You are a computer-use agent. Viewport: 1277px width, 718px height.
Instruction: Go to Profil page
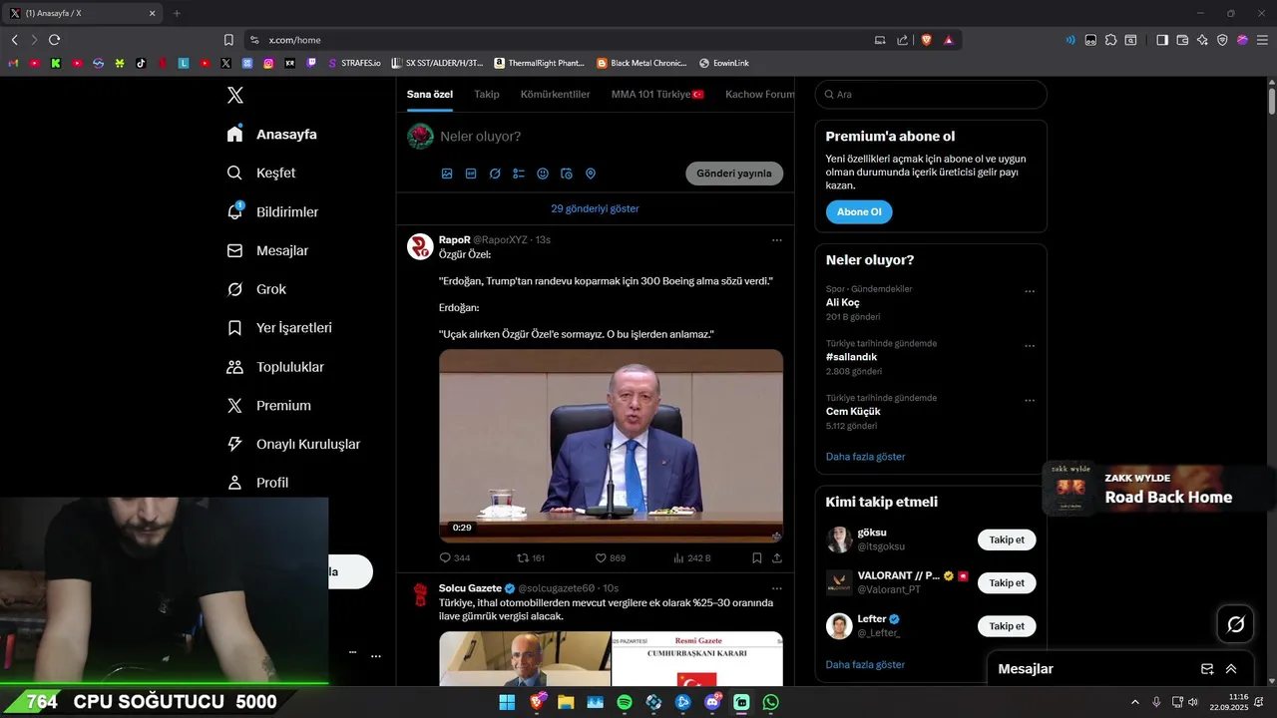point(257,483)
